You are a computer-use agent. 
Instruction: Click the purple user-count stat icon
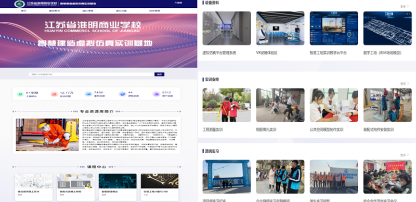pos(156,94)
